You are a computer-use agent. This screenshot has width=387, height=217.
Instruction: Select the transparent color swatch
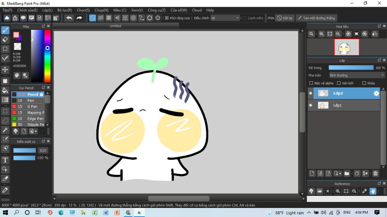point(17,46)
